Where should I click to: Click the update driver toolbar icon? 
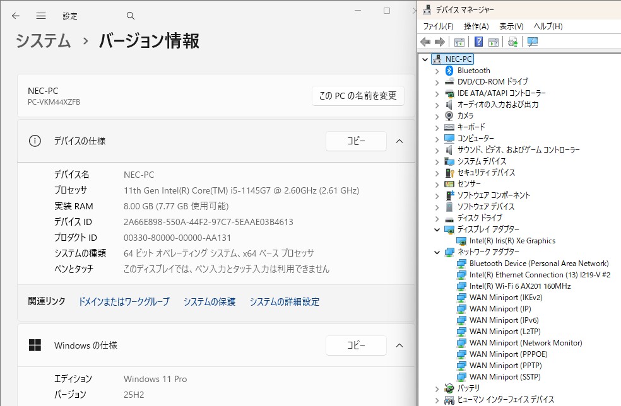[512, 42]
